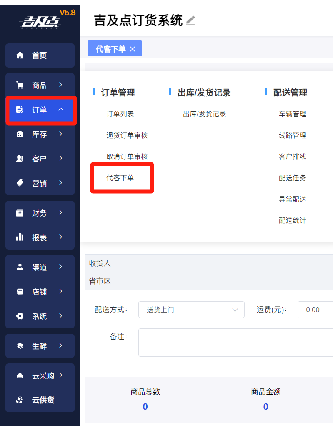The height and width of the screenshot is (426, 333).
Task: Go to 出库/发货记录 link
Action: pyautogui.click(x=204, y=114)
